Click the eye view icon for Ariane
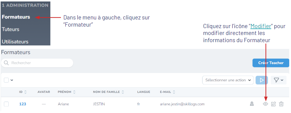291x113 pixels. [265, 104]
